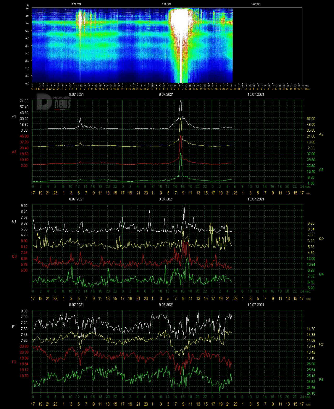Click the yellow 14.70 axis value

click(x=311, y=329)
